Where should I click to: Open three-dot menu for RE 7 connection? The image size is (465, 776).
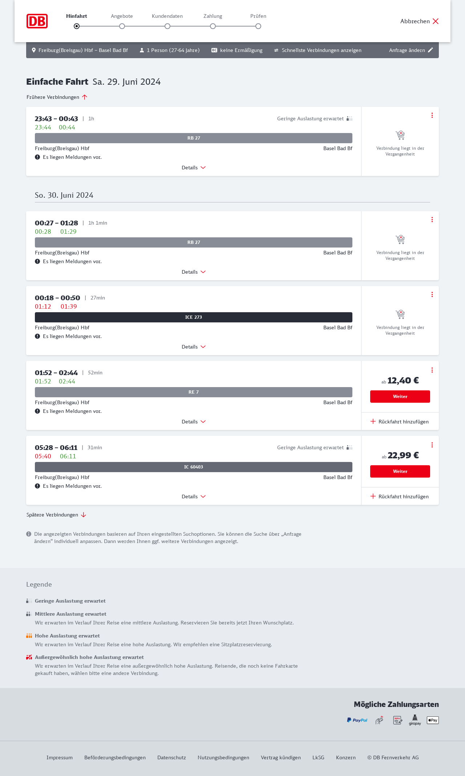(432, 370)
